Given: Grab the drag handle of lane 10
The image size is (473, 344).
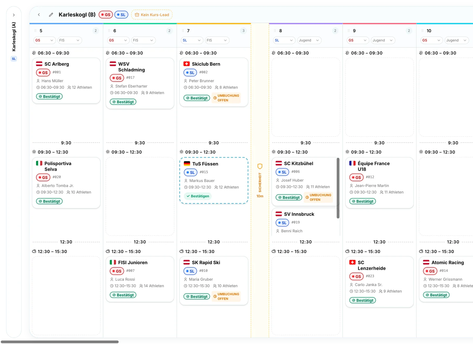Looking at the screenshot, I should [x=422, y=31].
